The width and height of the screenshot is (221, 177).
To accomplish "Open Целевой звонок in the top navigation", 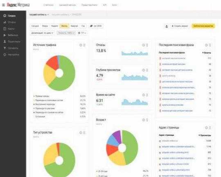I will (x=68, y=5).
